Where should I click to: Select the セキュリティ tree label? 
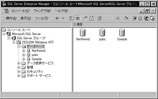click(x=35, y=72)
